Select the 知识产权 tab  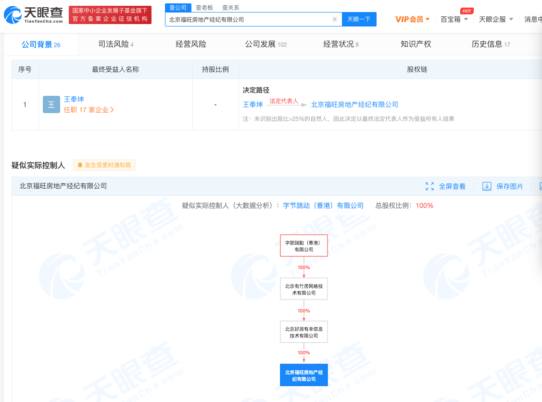tap(416, 44)
